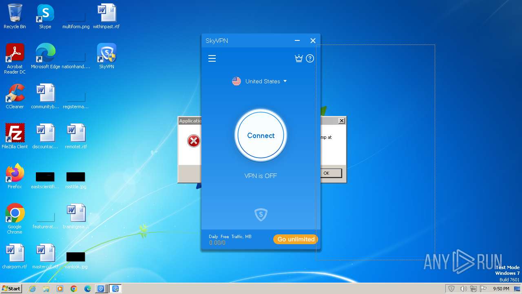The height and width of the screenshot is (294, 522).
Task: Click the Show desktop icon by the clock
Action: click(518, 289)
